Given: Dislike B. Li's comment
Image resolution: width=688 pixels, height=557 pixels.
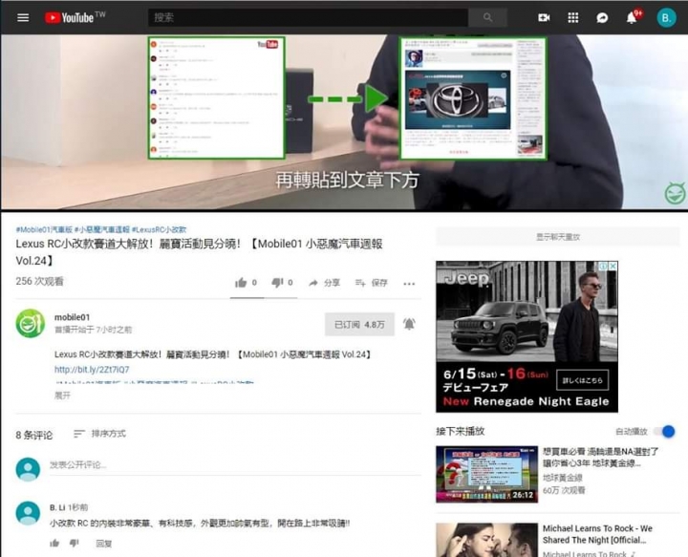Looking at the screenshot, I should (x=75, y=544).
